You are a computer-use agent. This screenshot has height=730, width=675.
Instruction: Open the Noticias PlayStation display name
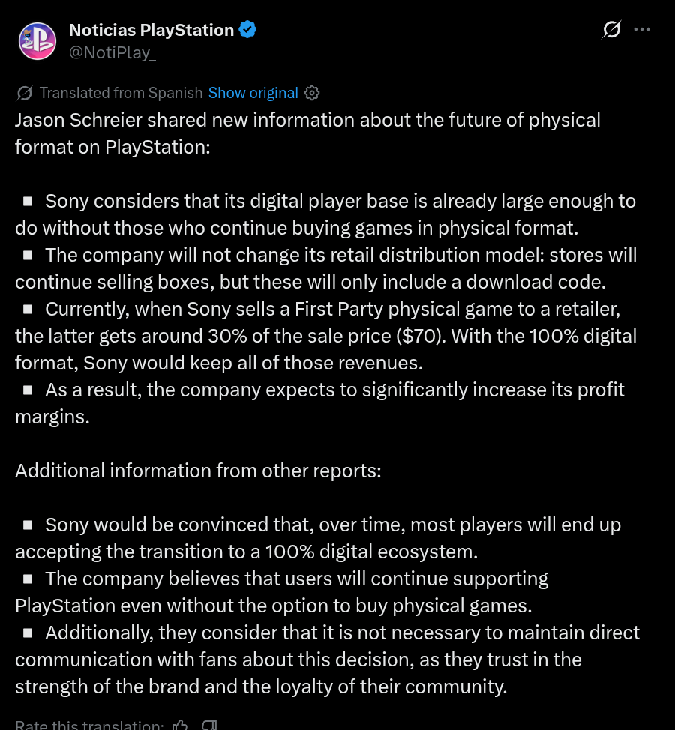click(151, 30)
